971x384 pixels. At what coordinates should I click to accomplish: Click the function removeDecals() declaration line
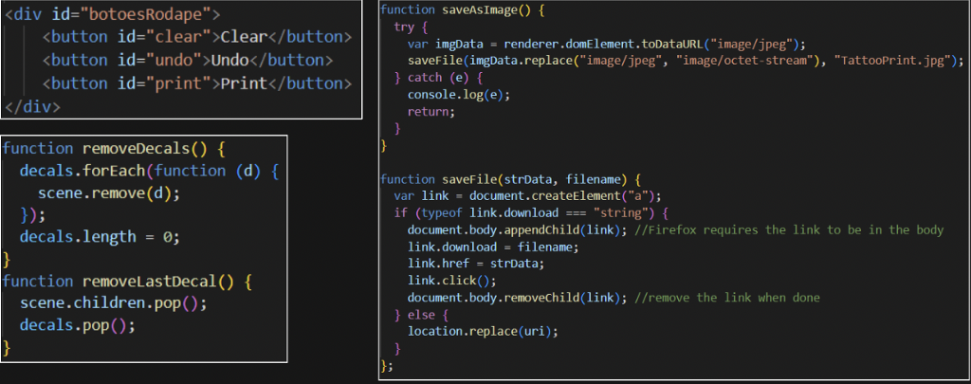click(x=116, y=149)
